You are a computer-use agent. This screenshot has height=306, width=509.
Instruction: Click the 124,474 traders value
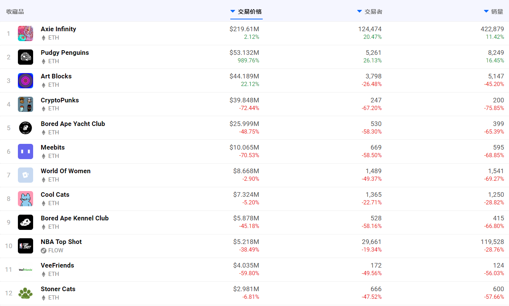pos(370,29)
